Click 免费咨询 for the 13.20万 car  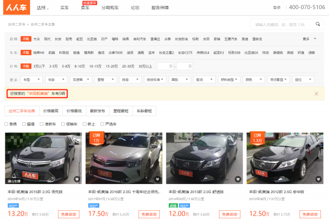(x=69, y=214)
